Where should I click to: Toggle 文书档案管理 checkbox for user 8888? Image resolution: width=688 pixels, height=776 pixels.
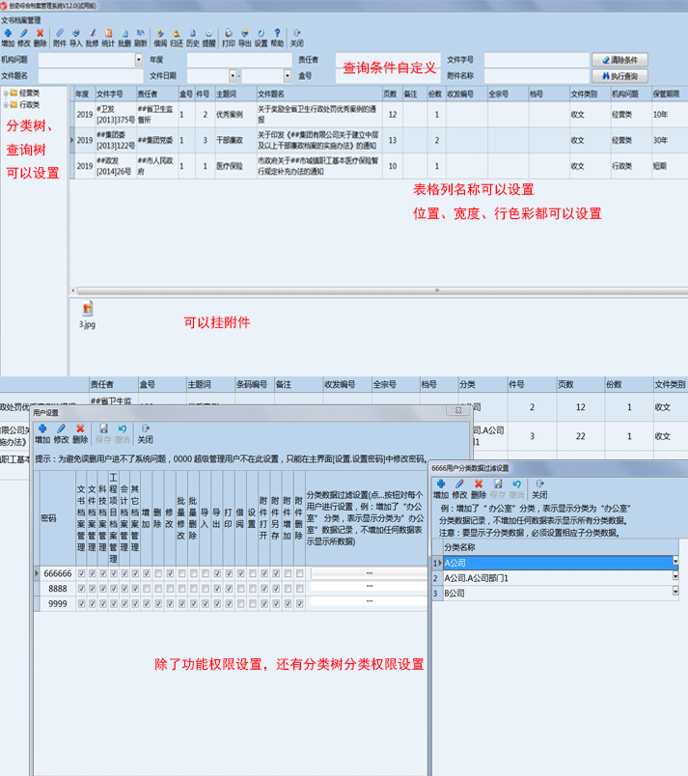click(x=82, y=589)
